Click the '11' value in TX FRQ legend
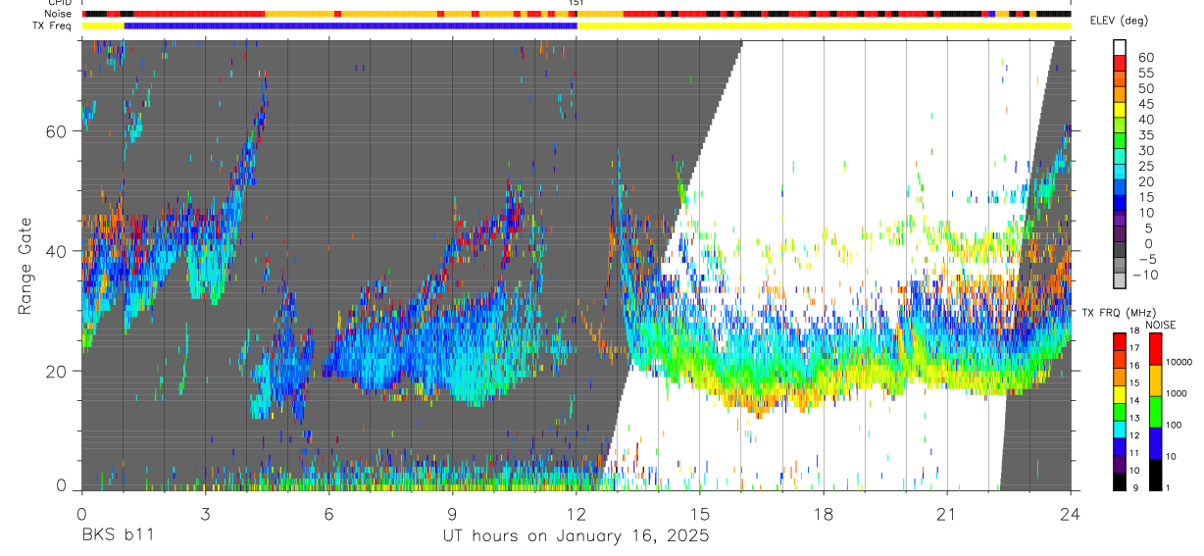The height and width of the screenshot is (556, 1204). [x=1134, y=452]
